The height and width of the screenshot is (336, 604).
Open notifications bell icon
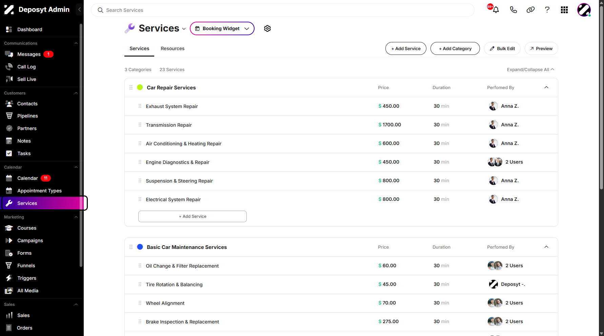pyautogui.click(x=496, y=10)
